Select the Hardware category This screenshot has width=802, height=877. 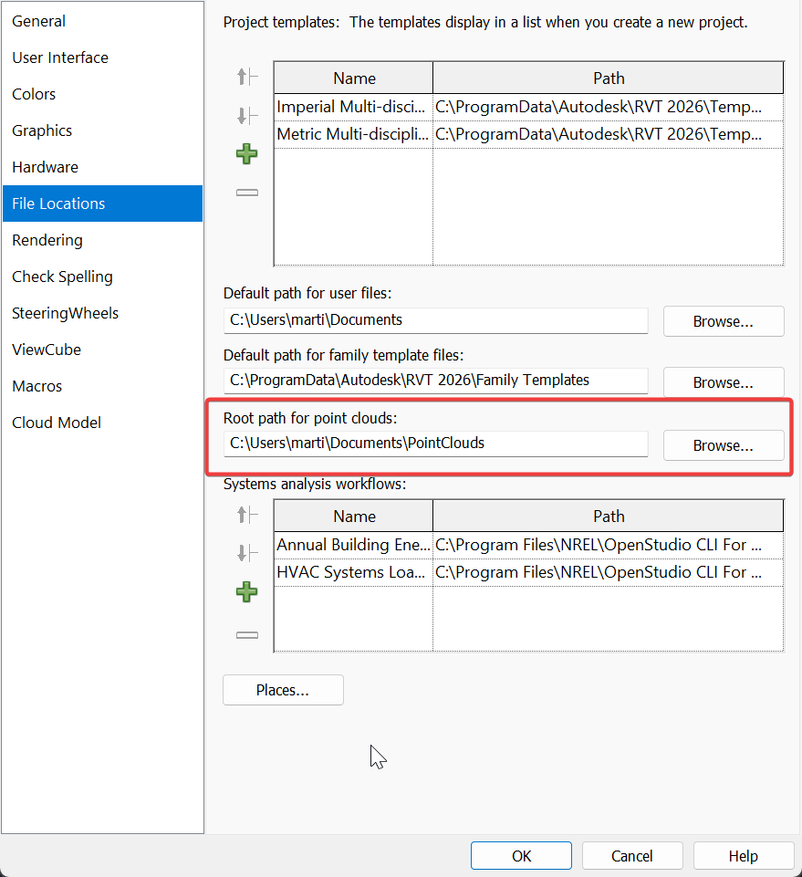tap(102, 167)
